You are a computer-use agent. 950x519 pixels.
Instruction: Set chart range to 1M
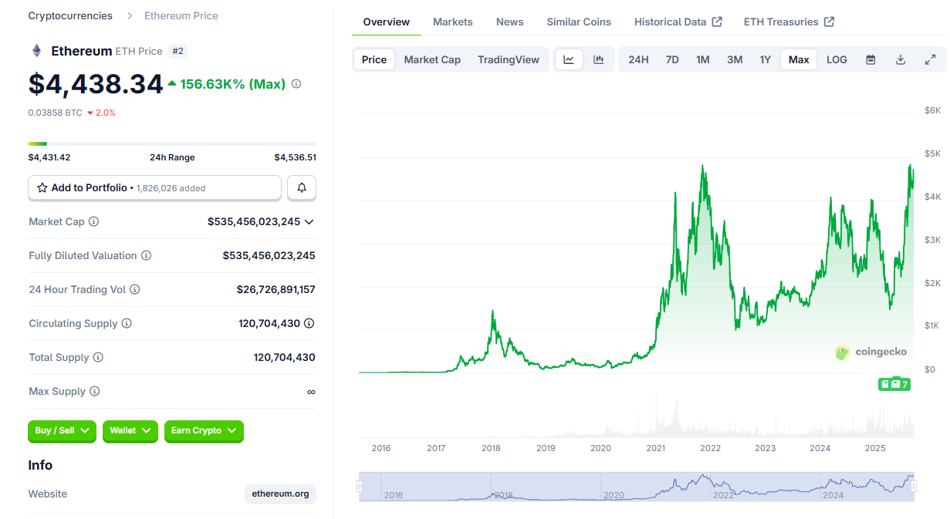(x=702, y=59)
